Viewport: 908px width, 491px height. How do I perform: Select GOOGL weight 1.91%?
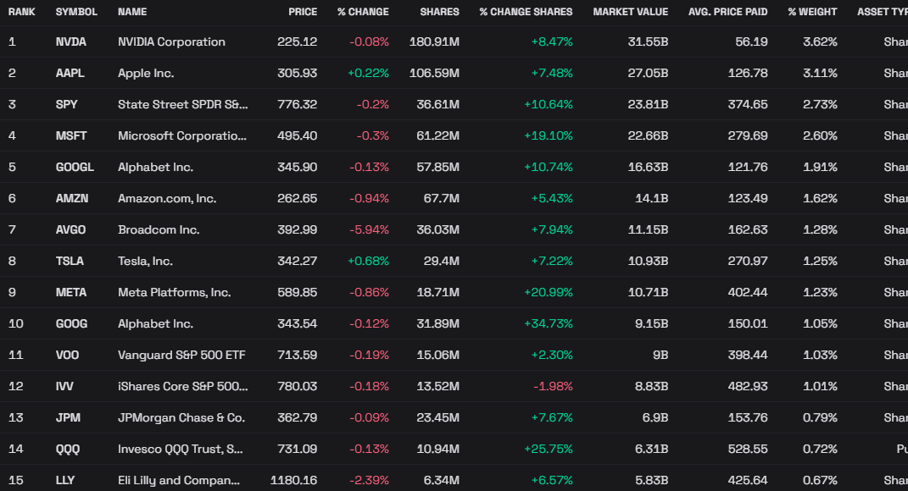820,167
